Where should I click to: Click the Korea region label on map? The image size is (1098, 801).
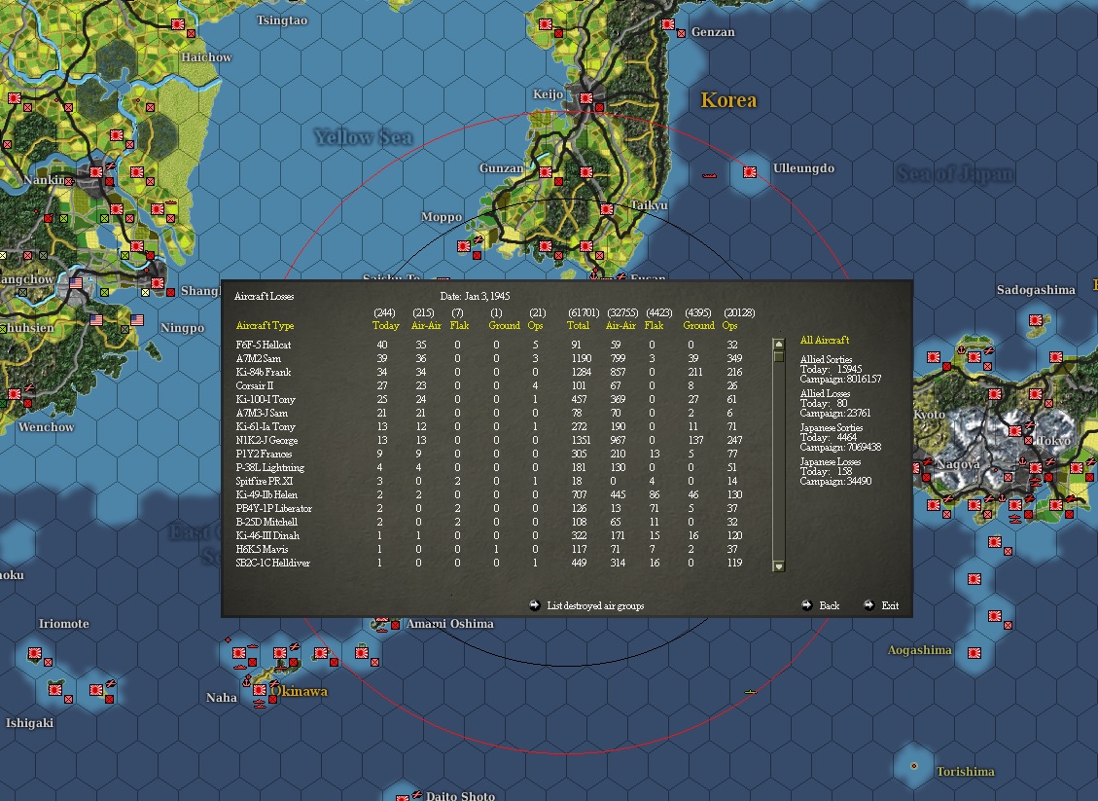coord(728,100)
